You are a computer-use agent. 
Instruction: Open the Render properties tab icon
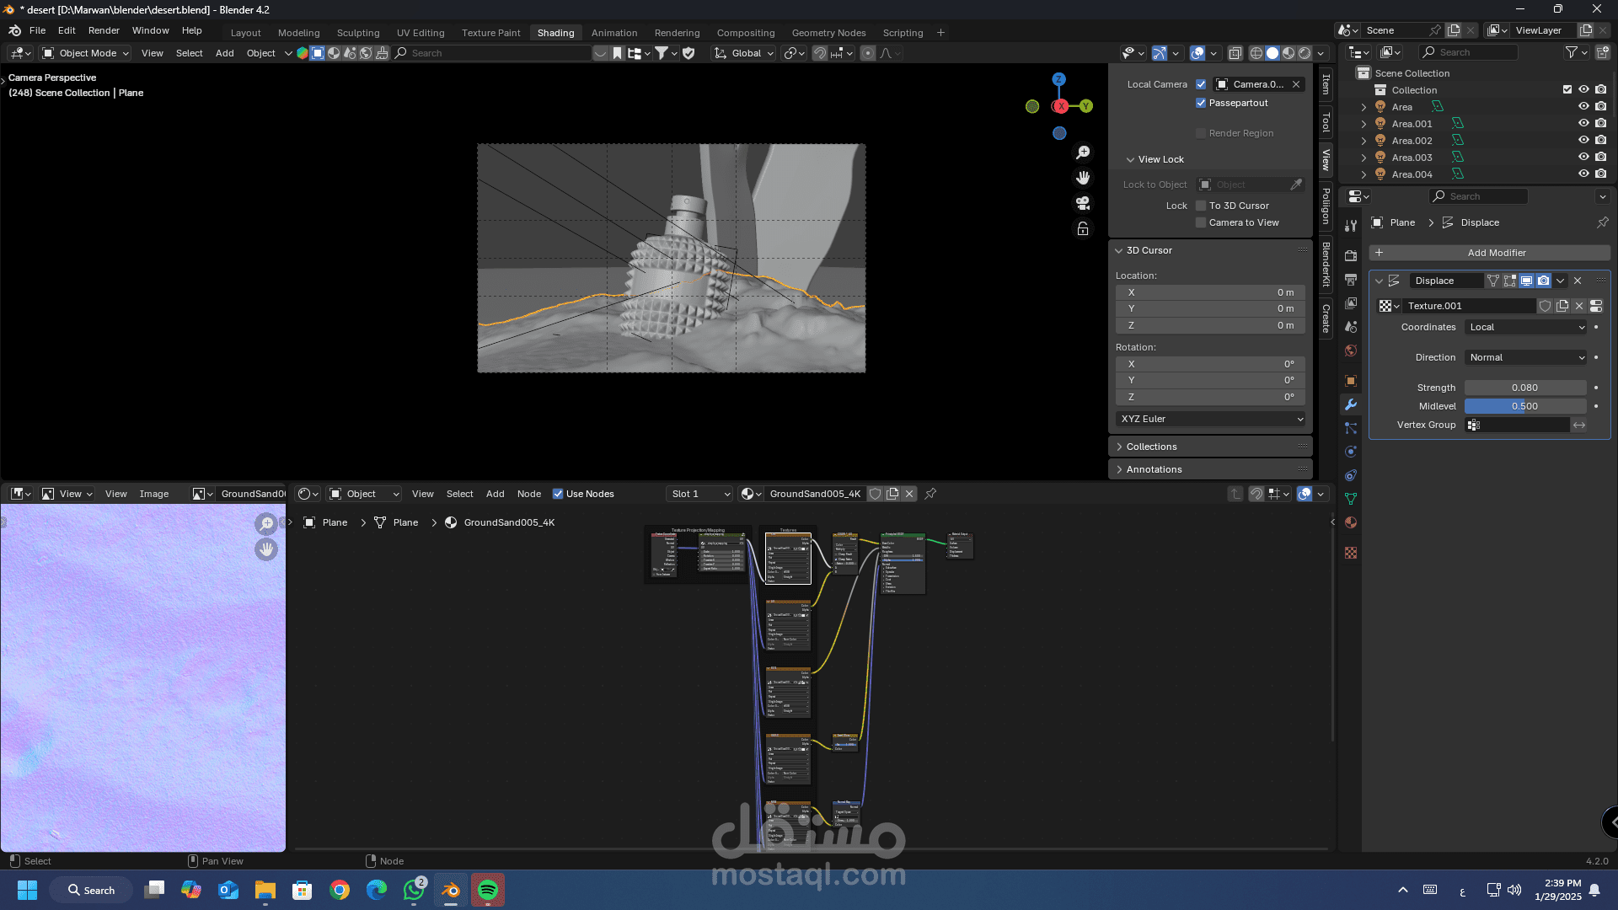click(1351, 255)
